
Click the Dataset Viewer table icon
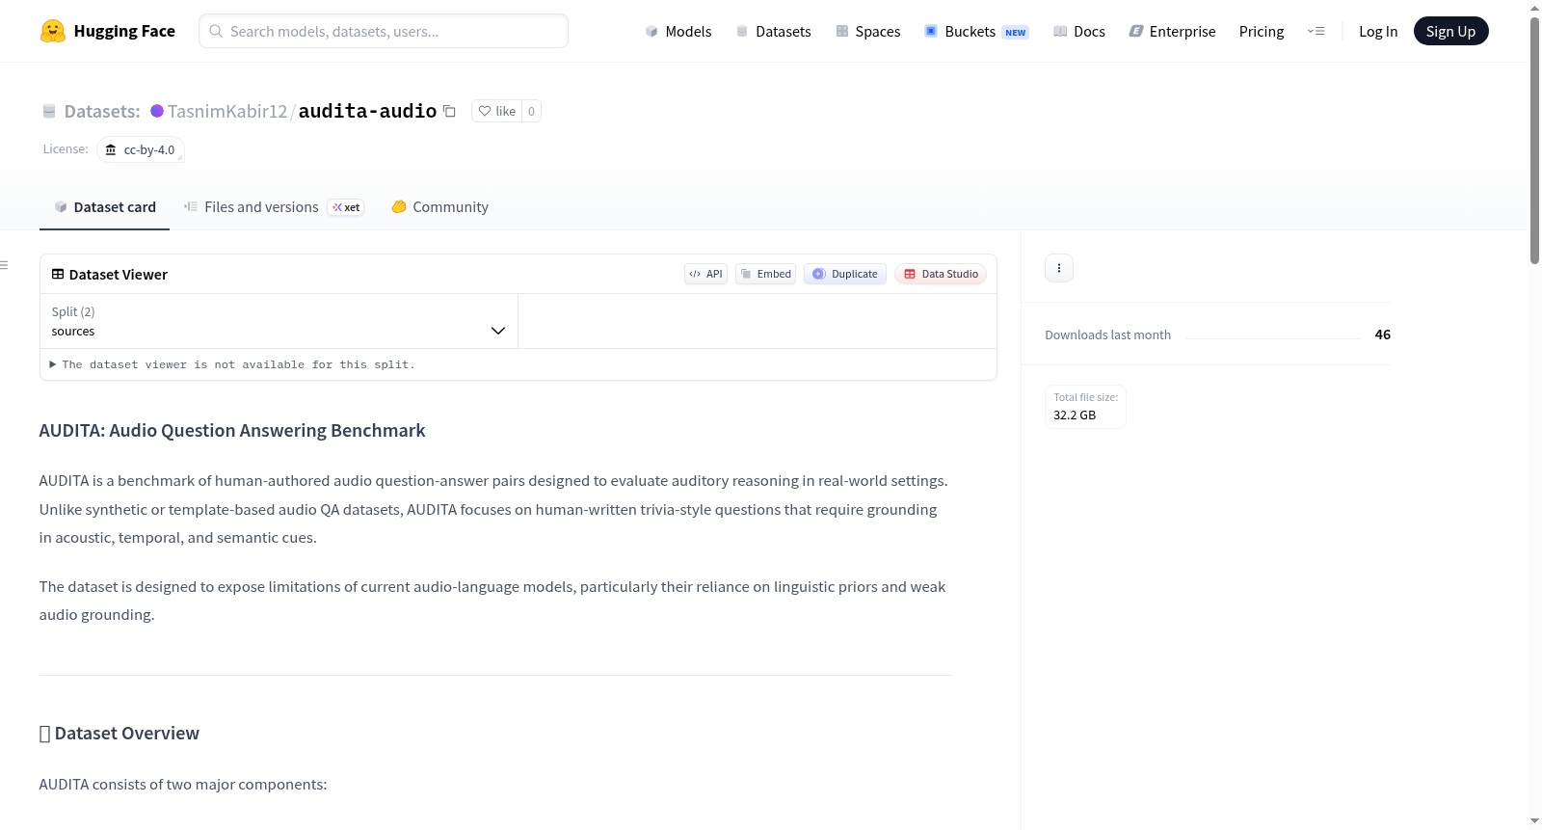[58, 274]
